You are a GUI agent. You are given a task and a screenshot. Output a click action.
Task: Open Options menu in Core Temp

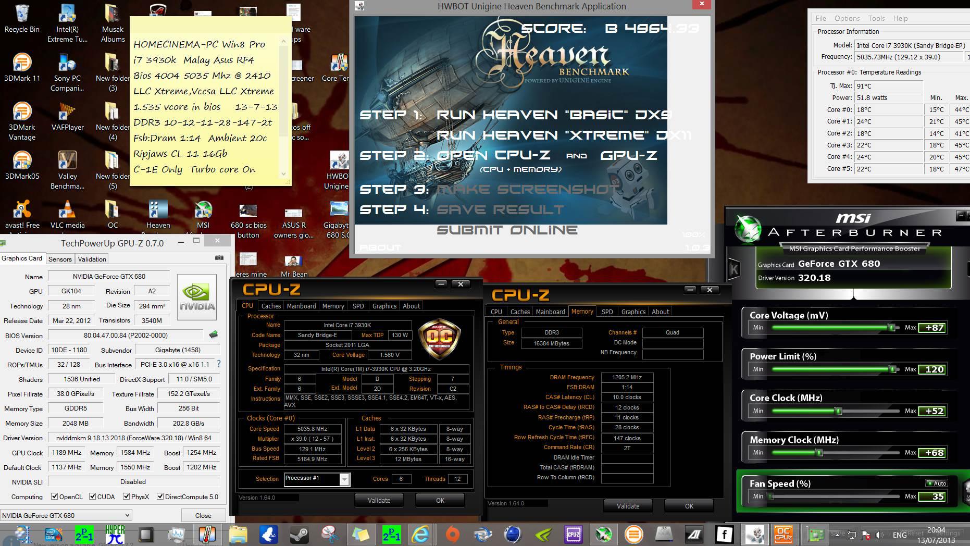pyautogui.click(x=847, y=18)
